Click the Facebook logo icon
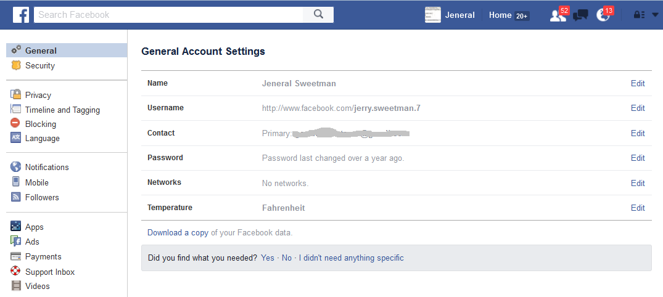 point(21,15)
